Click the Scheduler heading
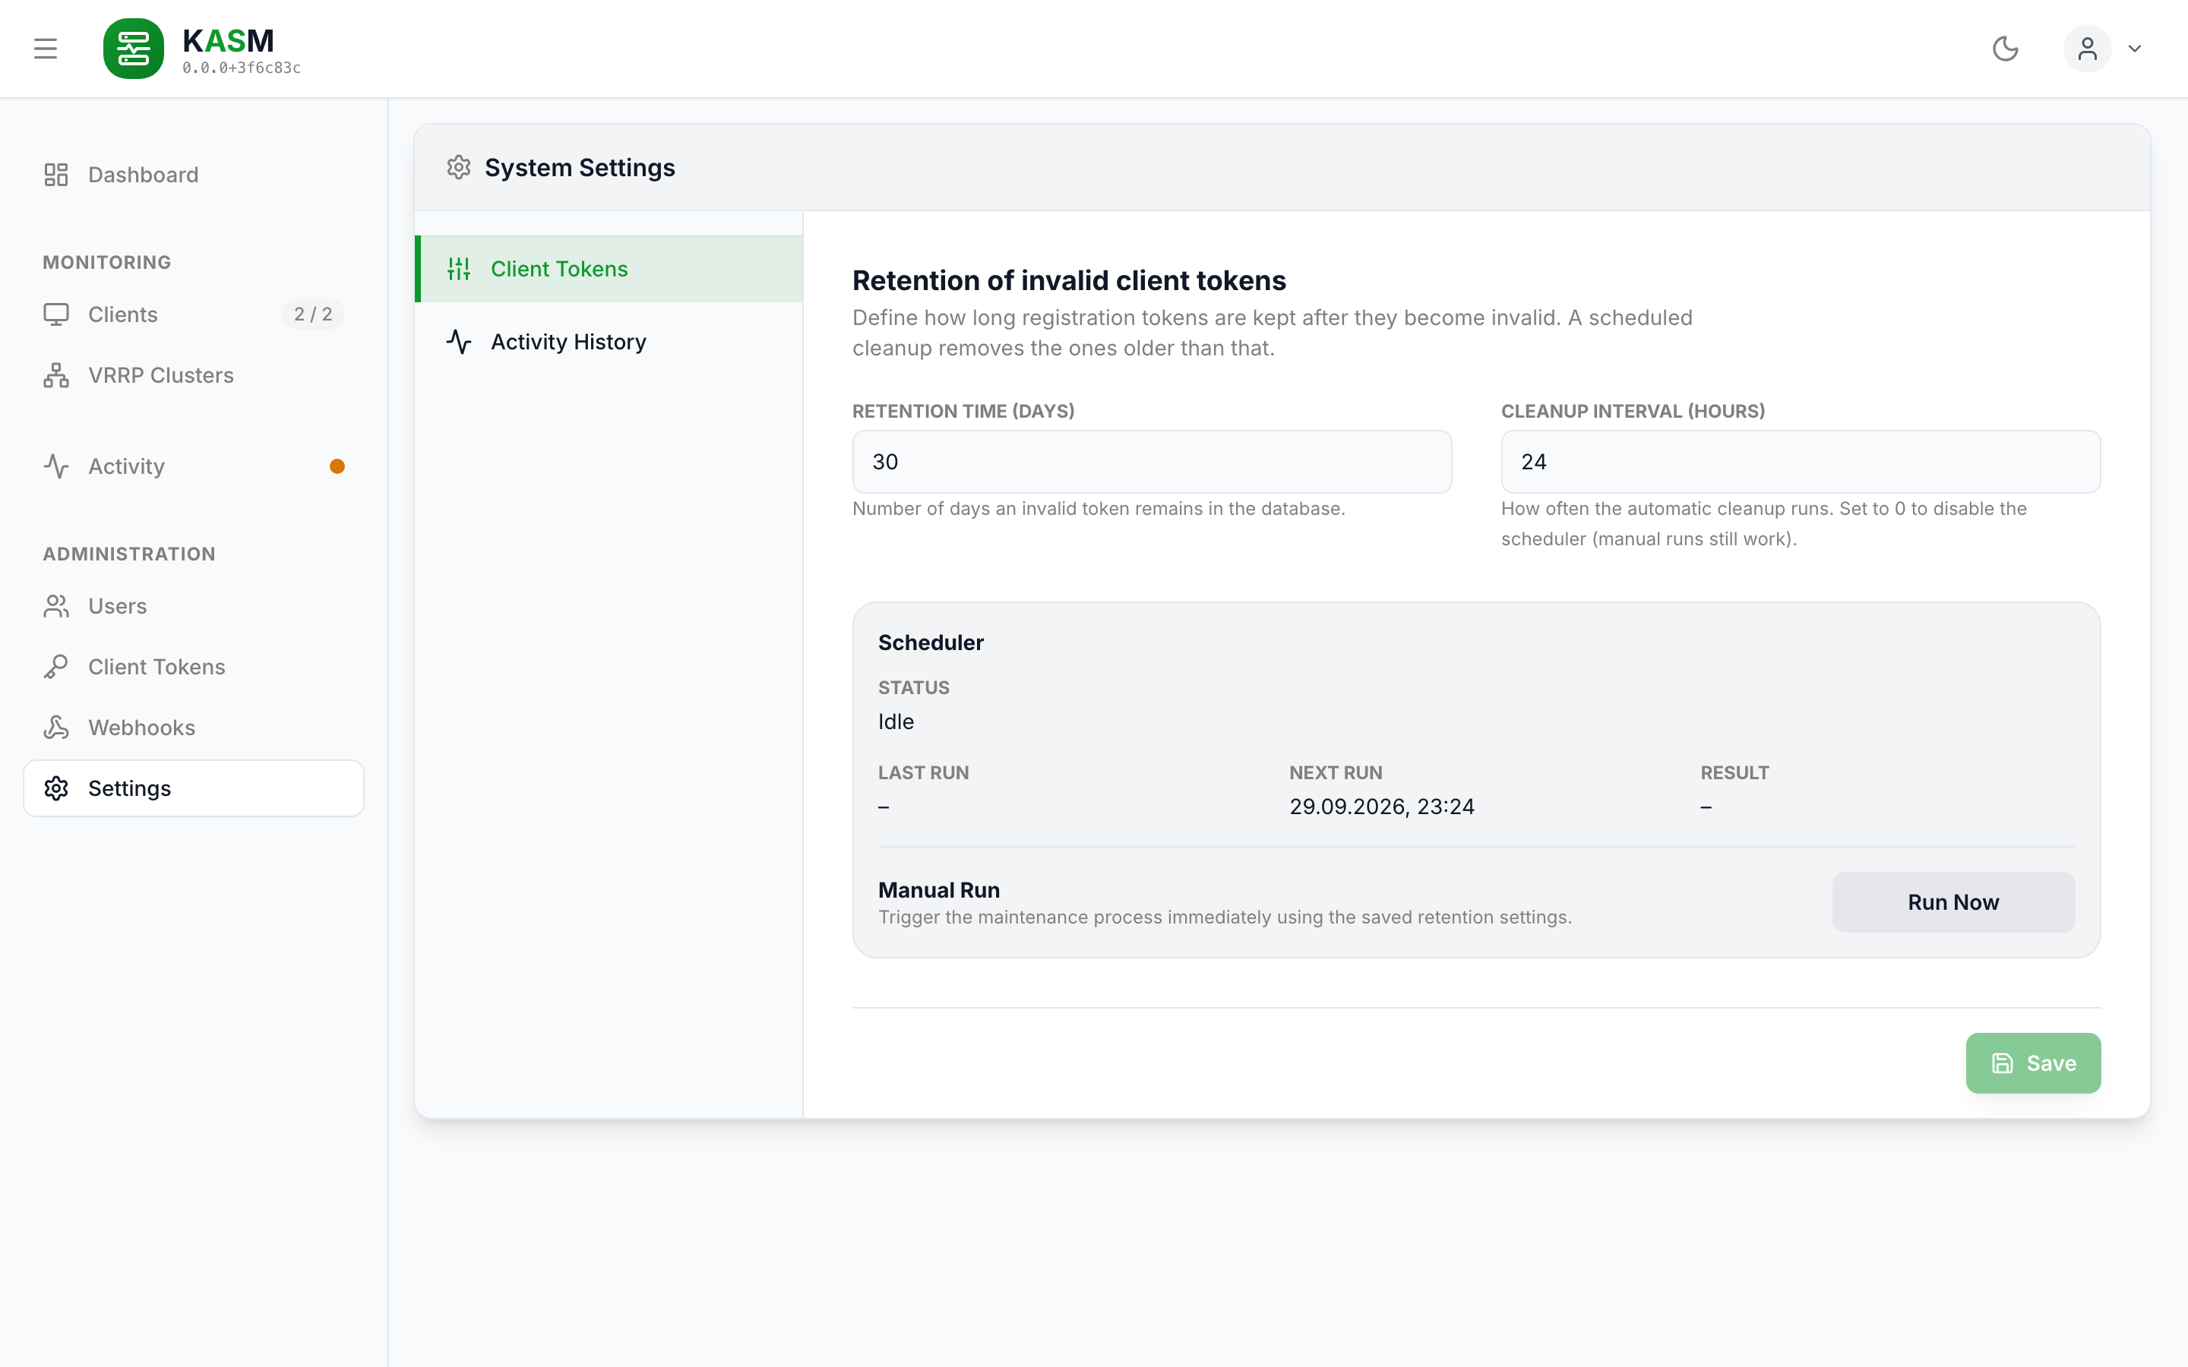The height and width of the screenshot is (1367, 2188). (x=931, y=642)
